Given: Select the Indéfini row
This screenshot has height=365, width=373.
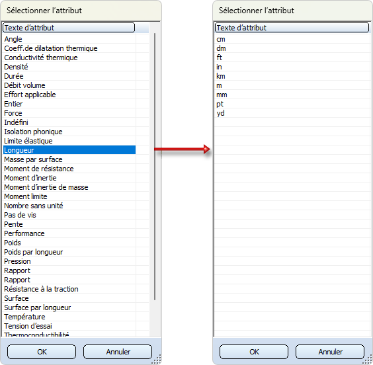Looking at the screenshot, I should coord(69,122).
